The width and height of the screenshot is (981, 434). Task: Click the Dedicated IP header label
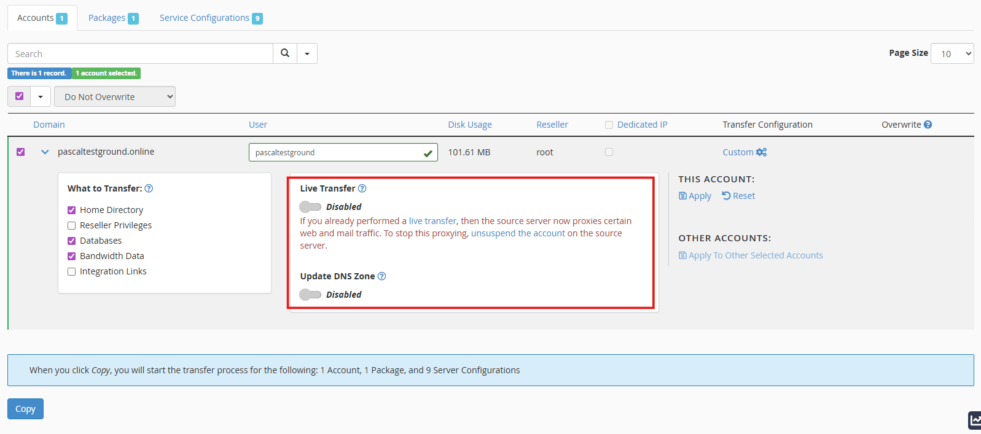point(642,125)
